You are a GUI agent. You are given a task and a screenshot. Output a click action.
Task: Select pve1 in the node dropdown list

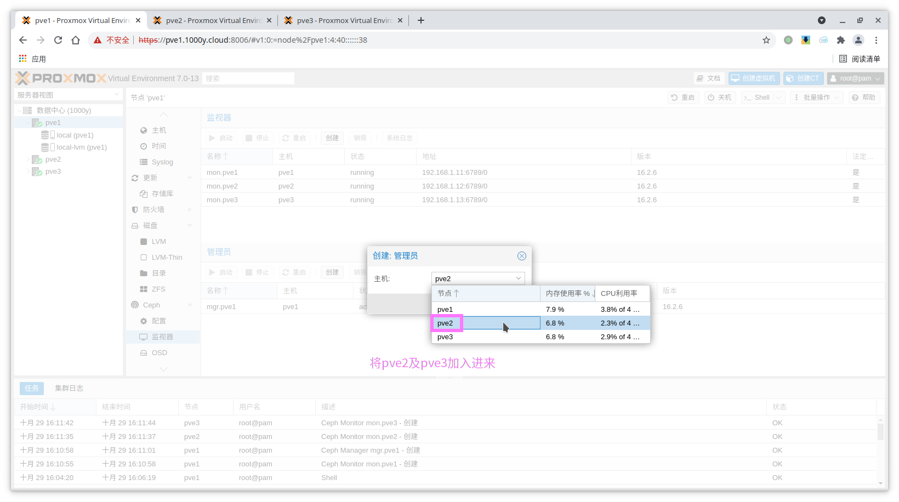click(x=445, y=310)
